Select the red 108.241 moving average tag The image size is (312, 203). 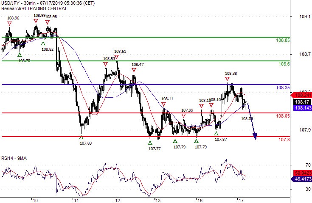[301, 95]
